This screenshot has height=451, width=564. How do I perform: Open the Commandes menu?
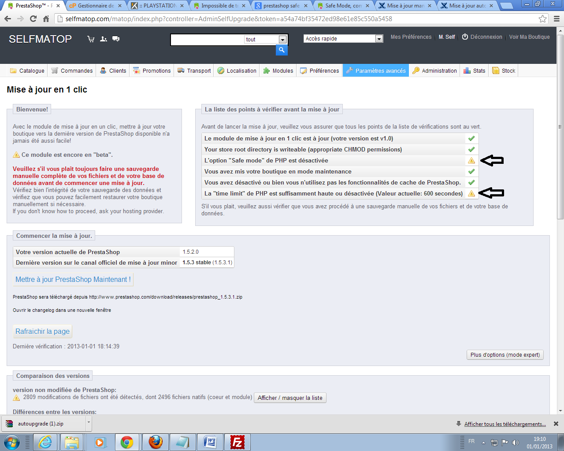coord(72,70)
